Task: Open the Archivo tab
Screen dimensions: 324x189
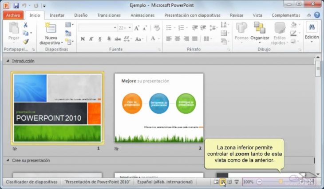Action: (x=13, y=15)
